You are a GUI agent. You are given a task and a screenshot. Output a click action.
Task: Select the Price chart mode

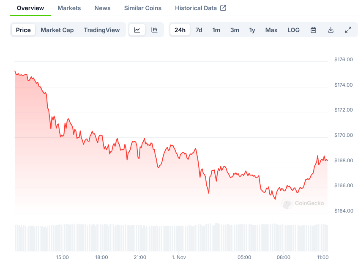point(23,30)
